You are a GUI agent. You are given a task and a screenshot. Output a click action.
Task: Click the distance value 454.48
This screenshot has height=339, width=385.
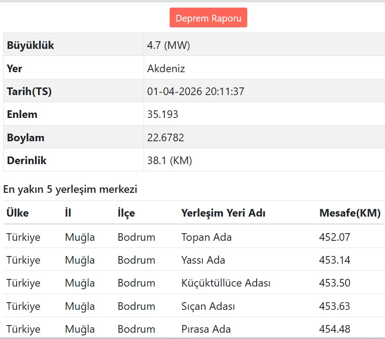(334, 329)
